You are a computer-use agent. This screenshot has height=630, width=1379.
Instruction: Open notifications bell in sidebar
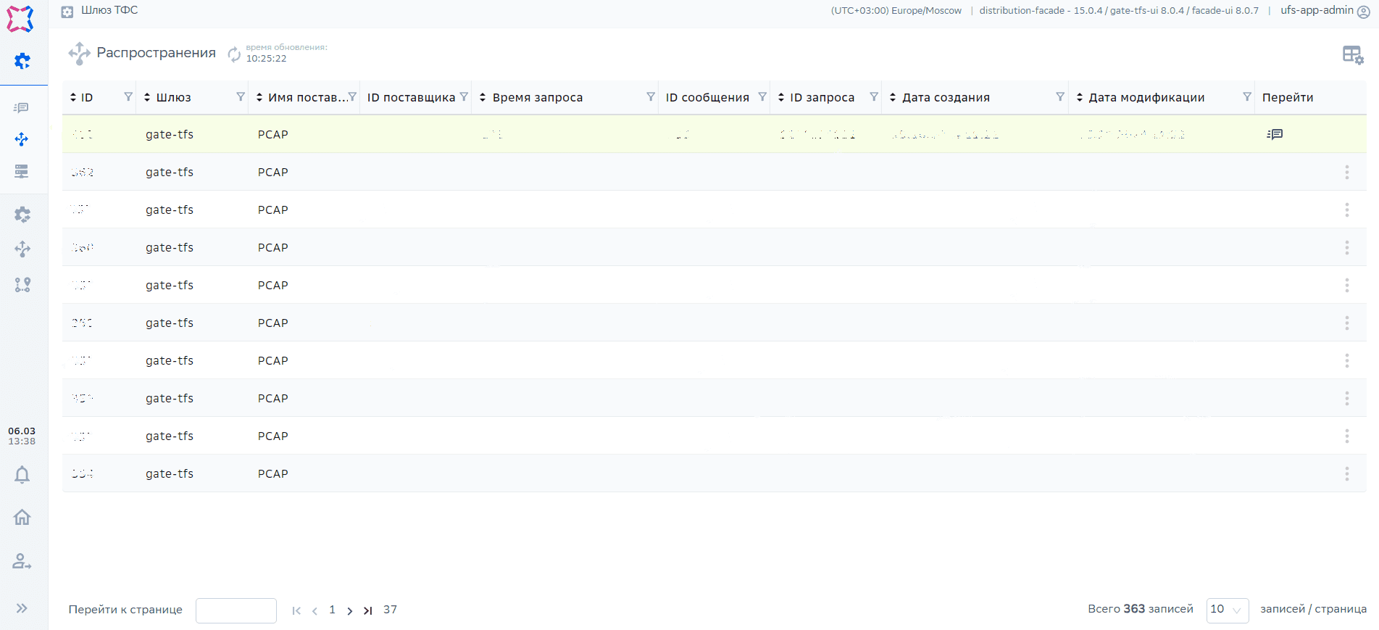(x=22, y=475)
